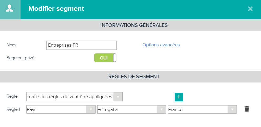Add a new rule with the plus button
This screenshot has width=261, height=127.
[179, 97]
